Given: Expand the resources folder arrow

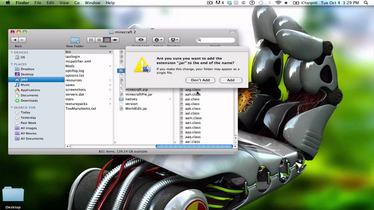Looking at the screenshot, I should tap(110, 80).
